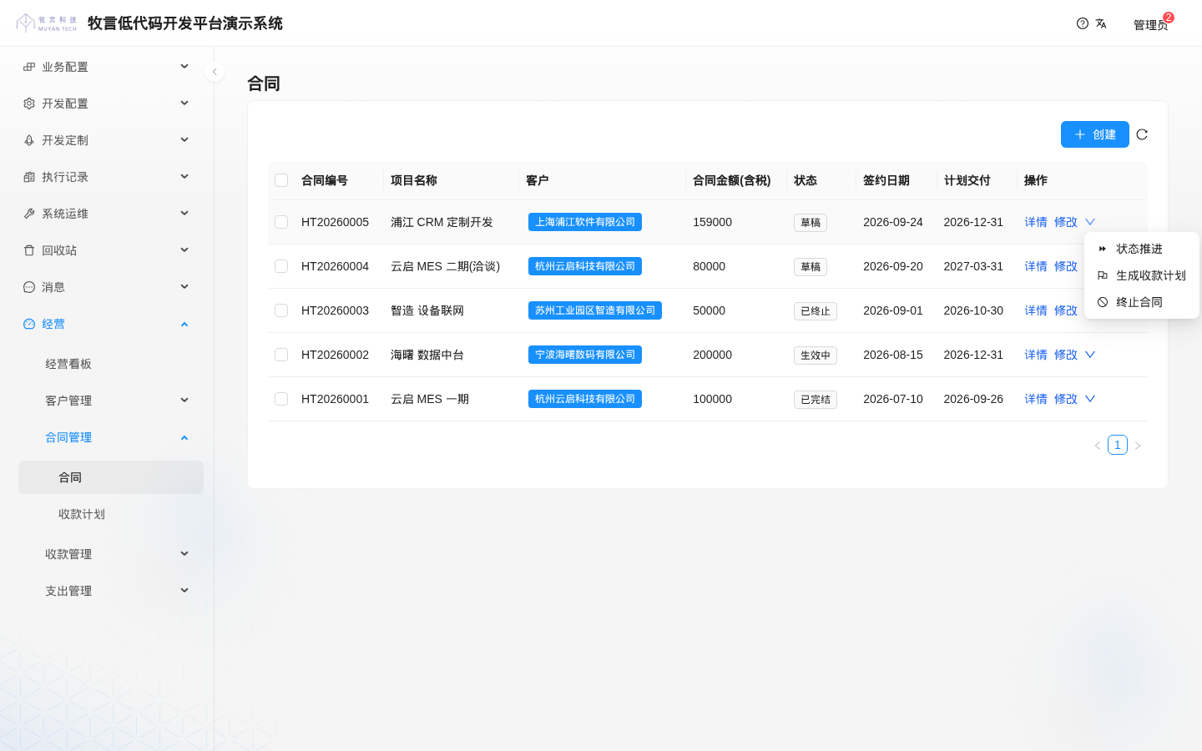Open 经营看板 in the sidebar
1202x751 pixels.
click(x=111, y=364)
